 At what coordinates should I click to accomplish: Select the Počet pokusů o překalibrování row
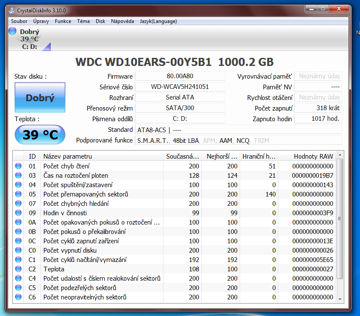coord(174,232)
